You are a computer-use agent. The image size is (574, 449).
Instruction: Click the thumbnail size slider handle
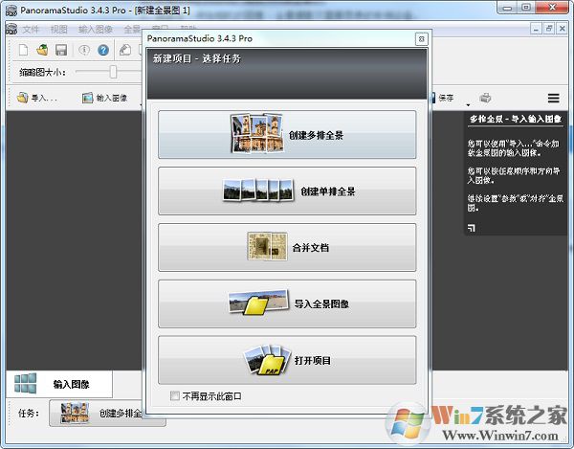[113, 72]
